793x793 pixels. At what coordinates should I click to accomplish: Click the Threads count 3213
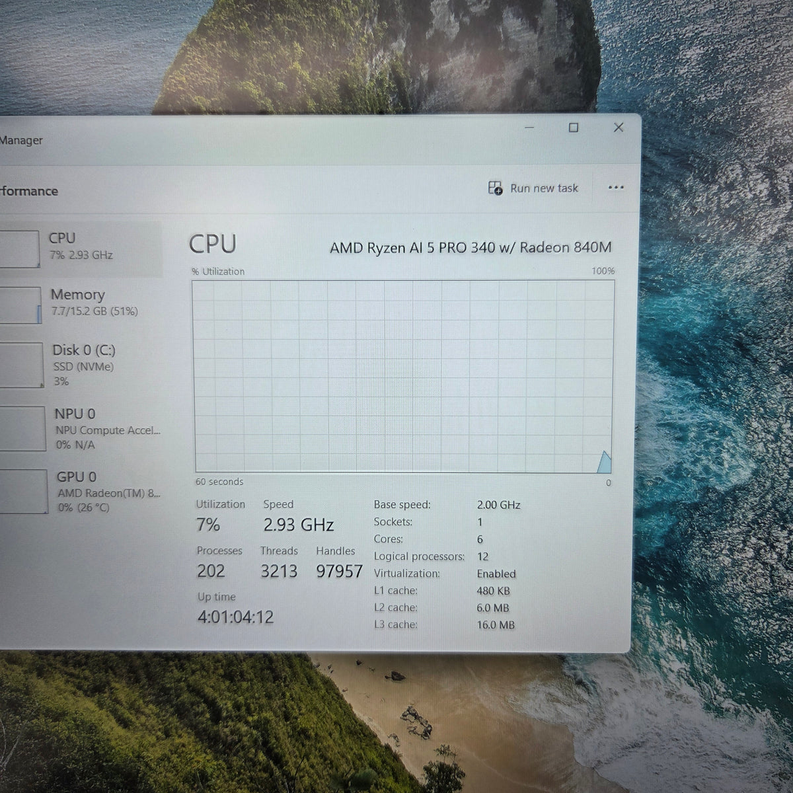coord(279,571)
